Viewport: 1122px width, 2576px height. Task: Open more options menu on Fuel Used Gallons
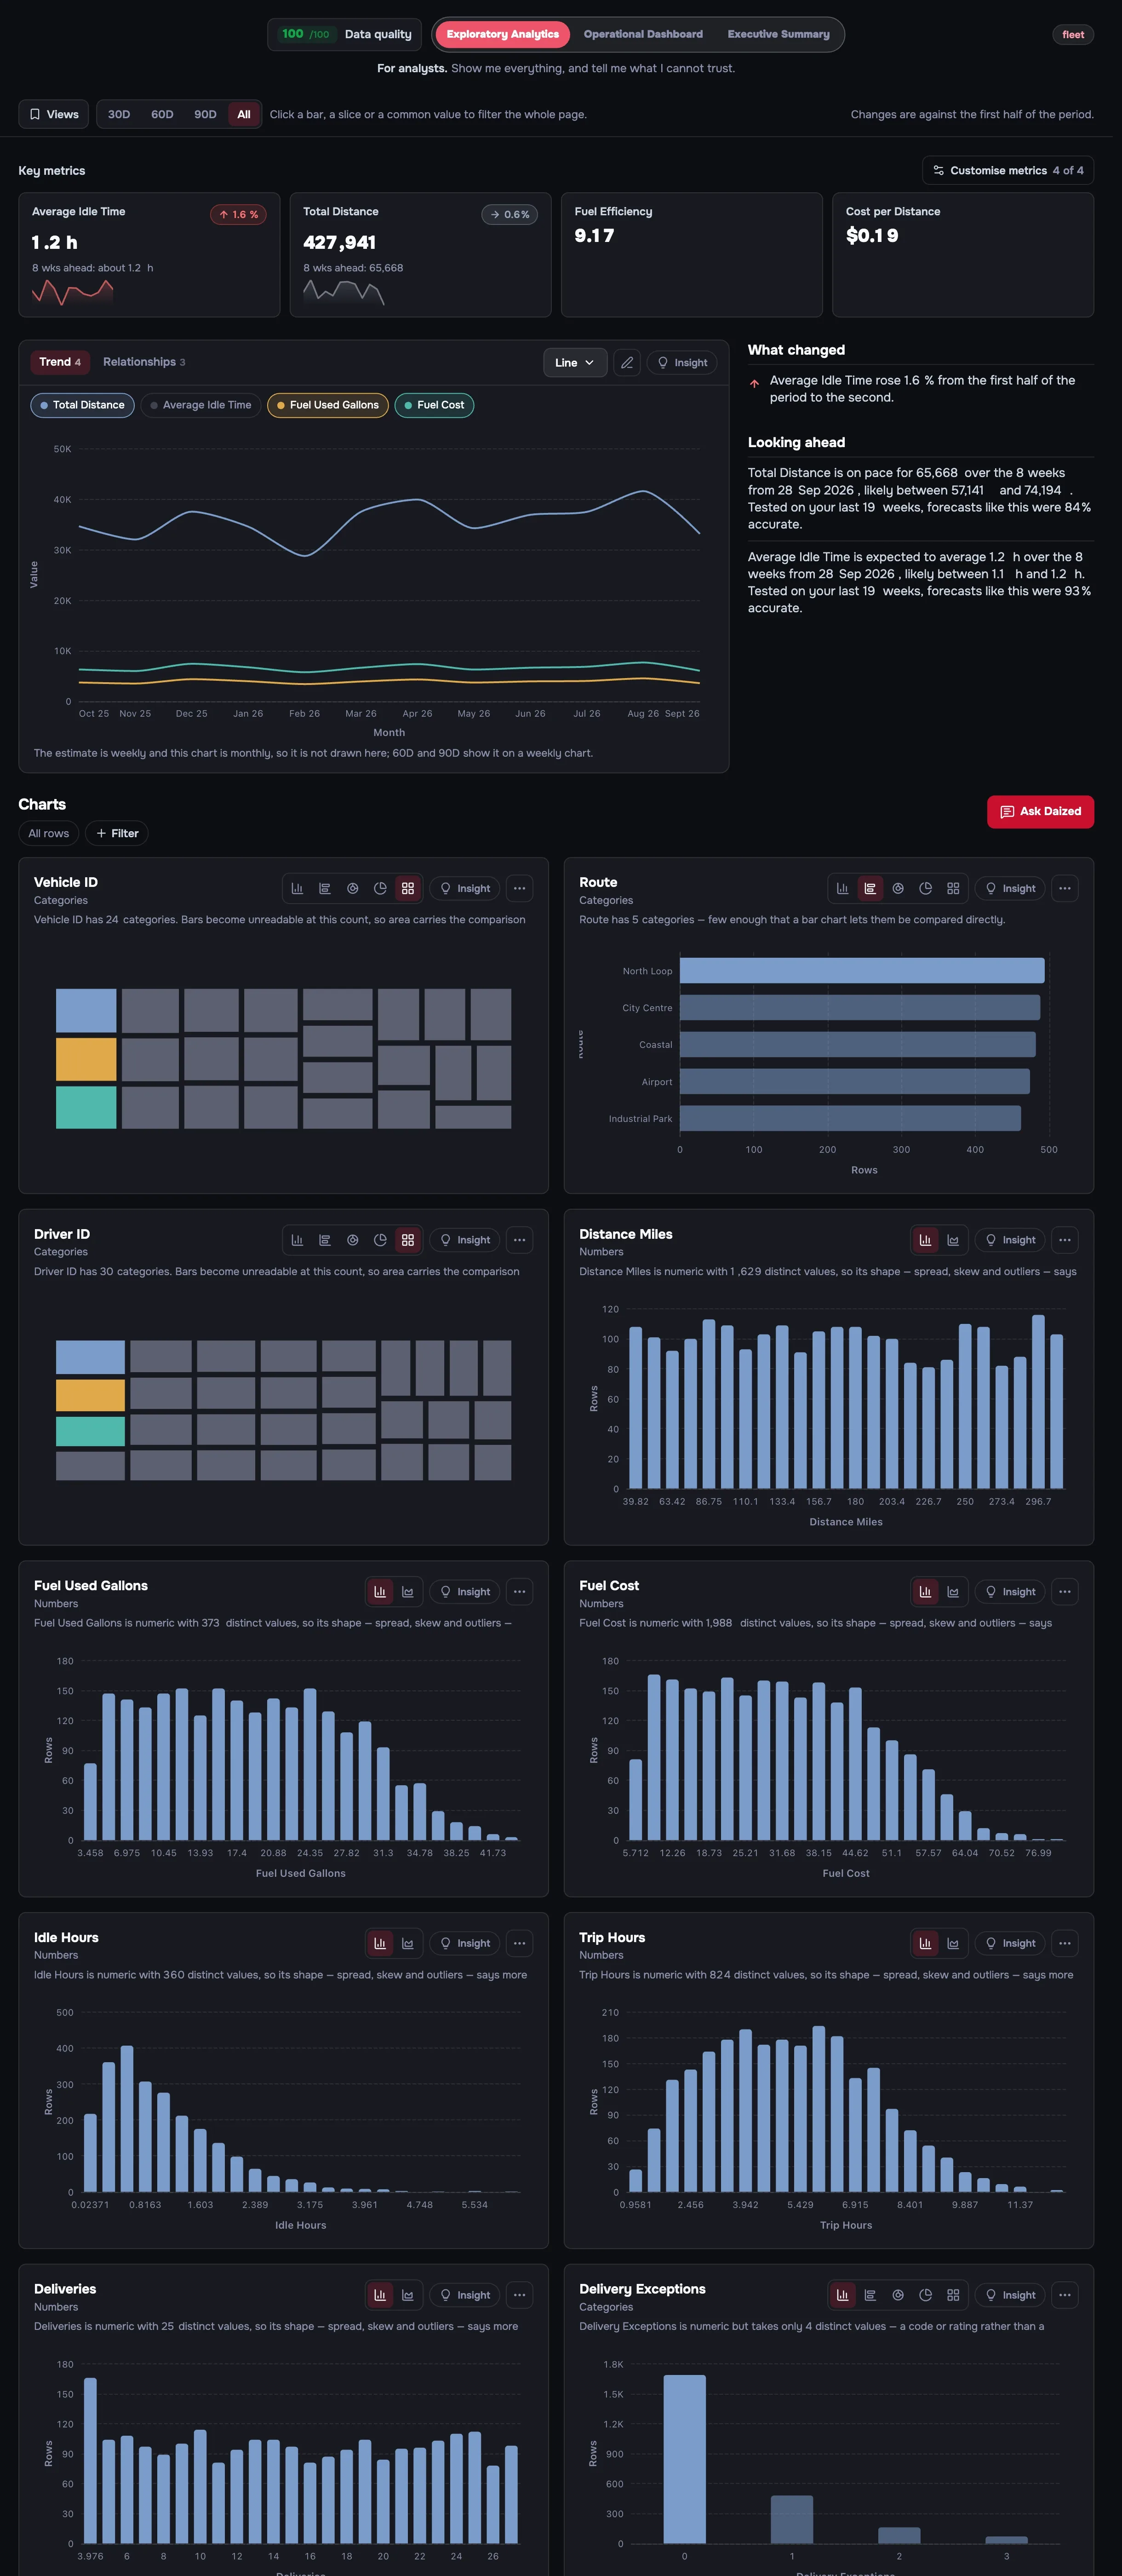click(519, 1592)
